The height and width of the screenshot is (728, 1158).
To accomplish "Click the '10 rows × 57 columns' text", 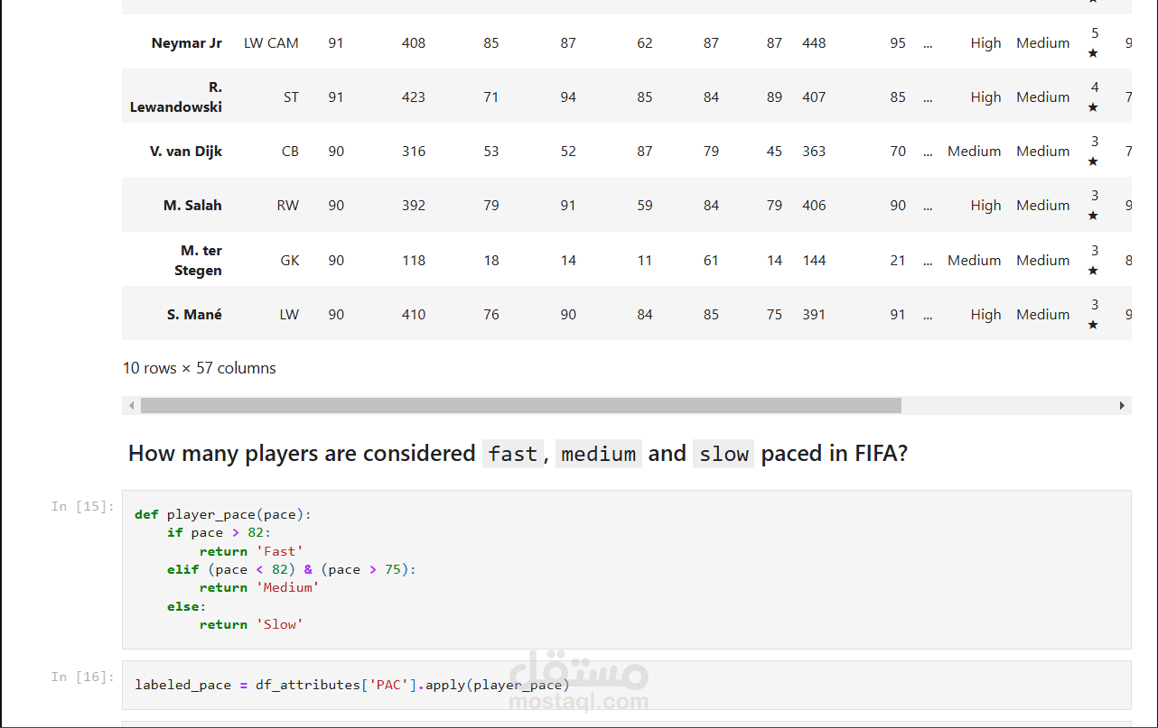I will [200, 368].
